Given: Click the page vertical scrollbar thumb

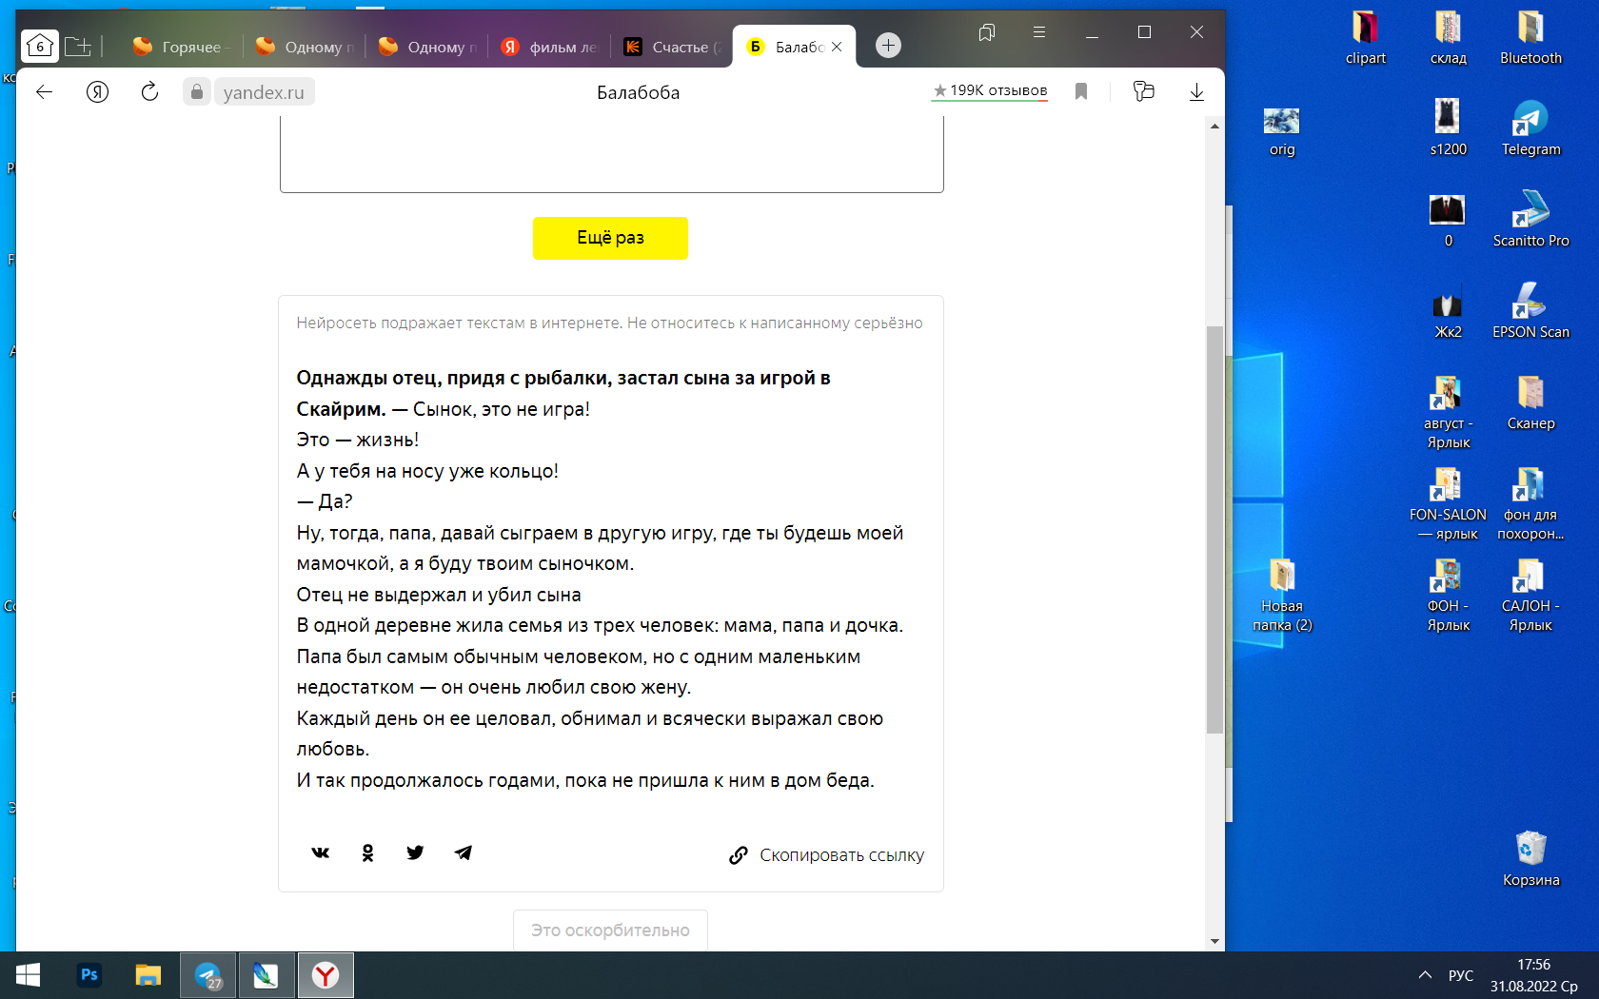Looking at the screenshot, I should tap(1214, 529).
